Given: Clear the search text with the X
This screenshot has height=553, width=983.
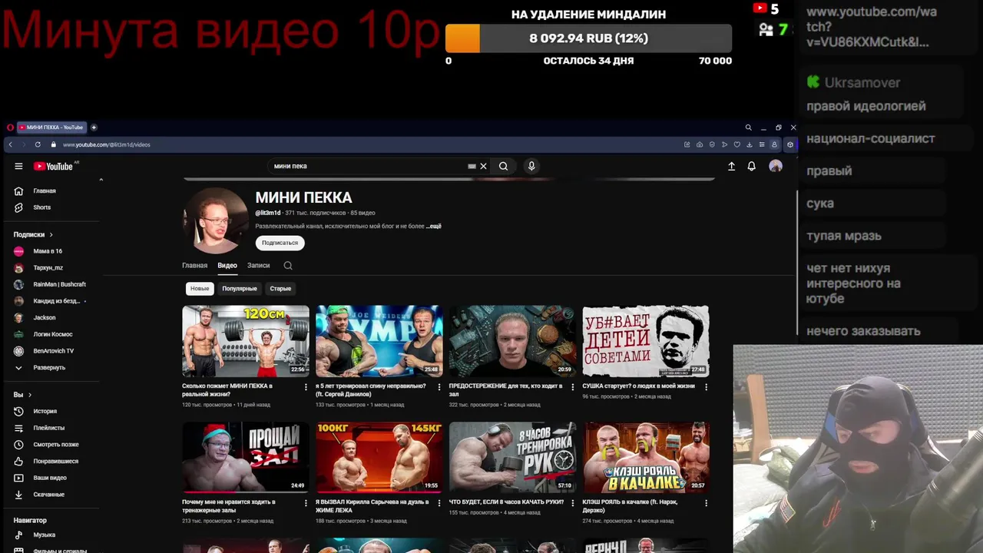Looking at the screenshot, I should pos(483,166).
